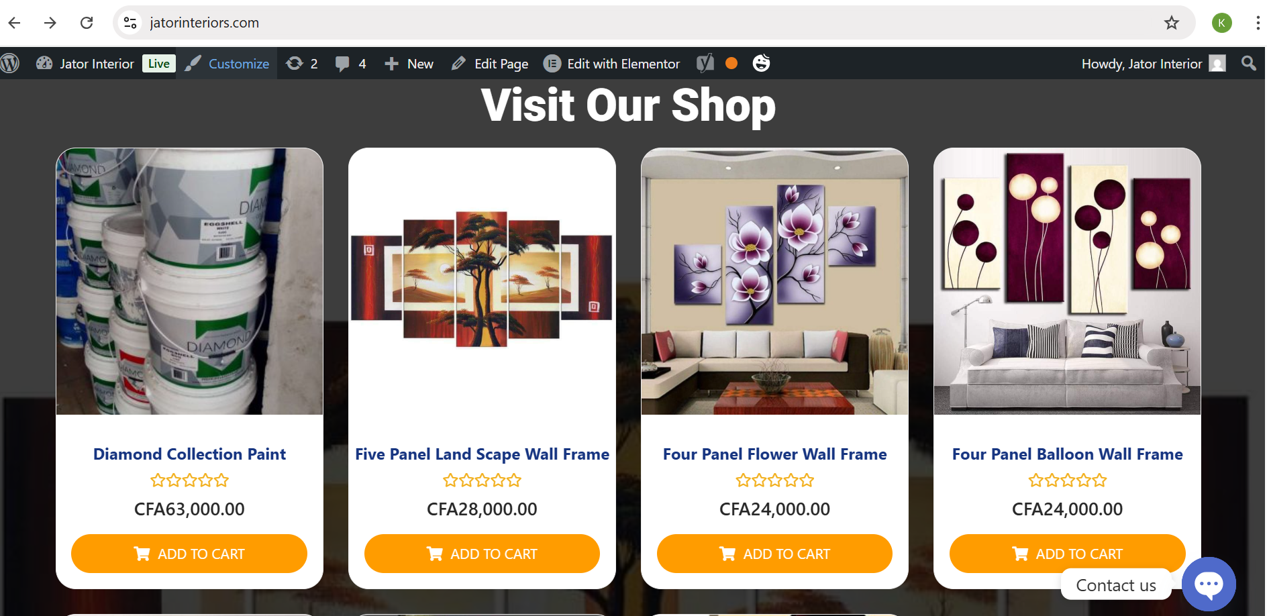Click the admin bar search magnifier icon
The height and width of the screenshot is (616, 1267).
(1248, 63)
